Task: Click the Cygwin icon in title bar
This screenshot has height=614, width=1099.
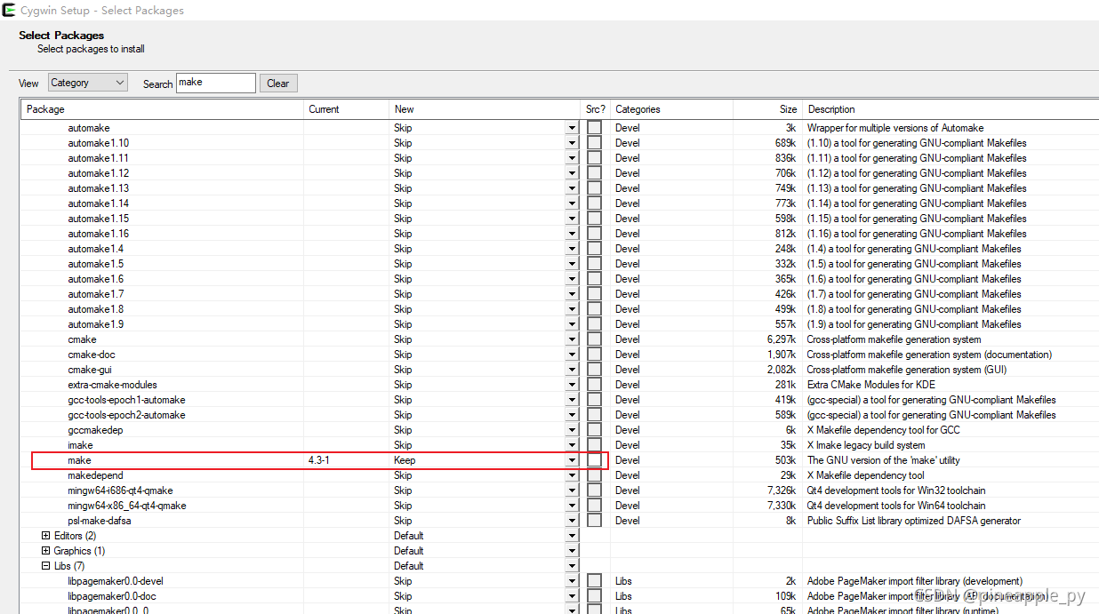Action: point(8,10)
